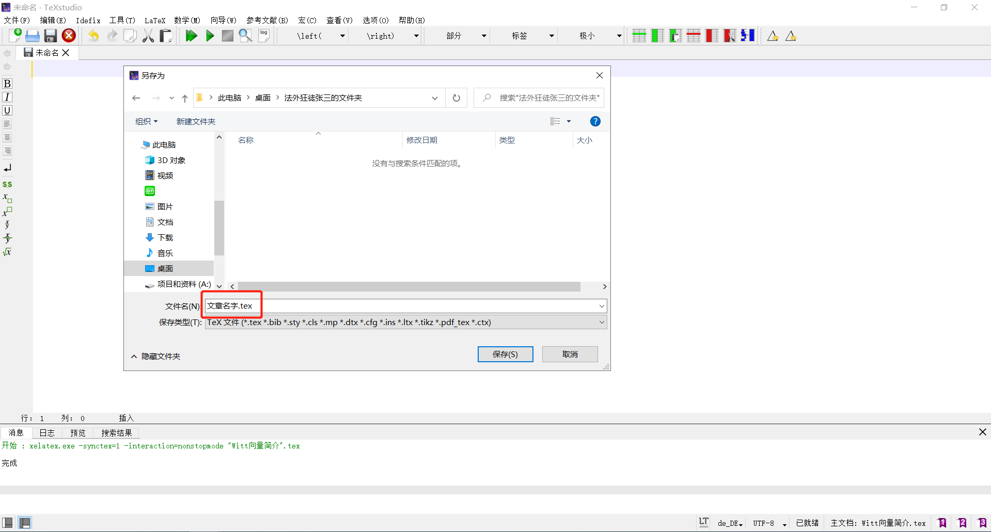Click the yellow undo arrow icon
Screen dimensions: 991x532
pyautogui.click(x=93, y=36)
